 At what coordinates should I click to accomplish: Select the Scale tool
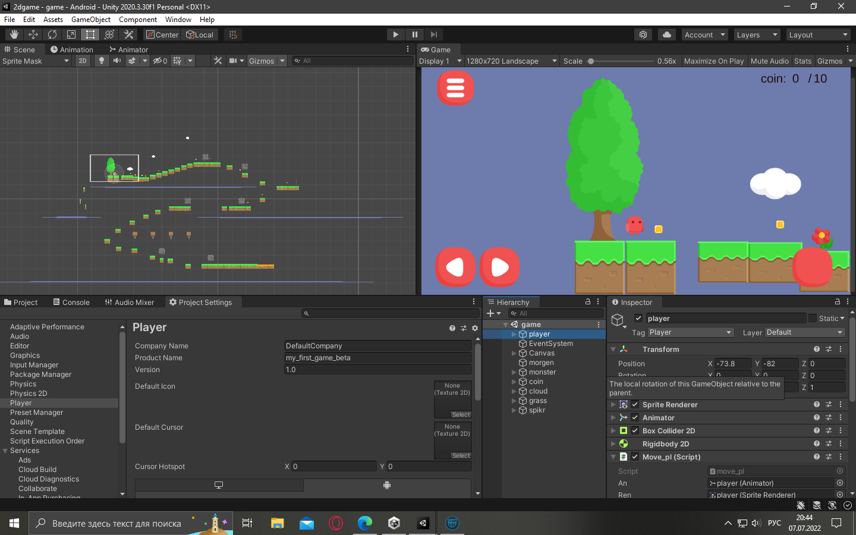(x=71, y=34)
